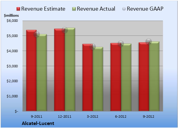This screenshot has height=128, width=178.
Task: Click the '3-2012' quarter label
Action: pyautogui.click(x=93, y=116)
